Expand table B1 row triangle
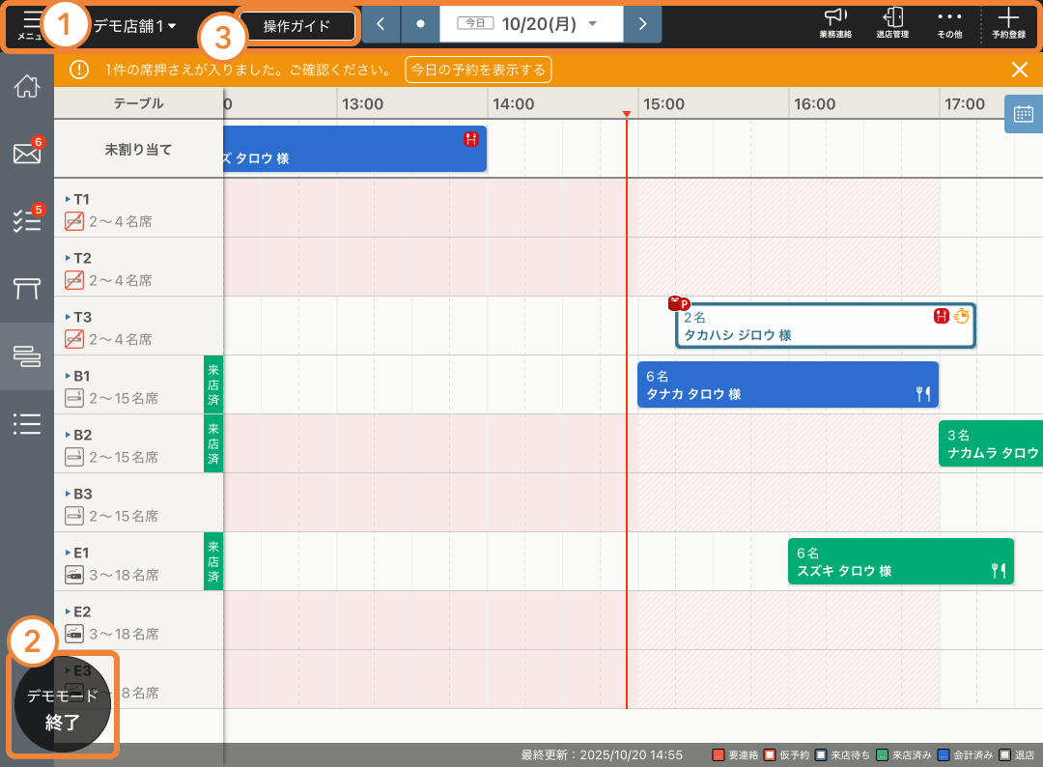 [69, 376]
